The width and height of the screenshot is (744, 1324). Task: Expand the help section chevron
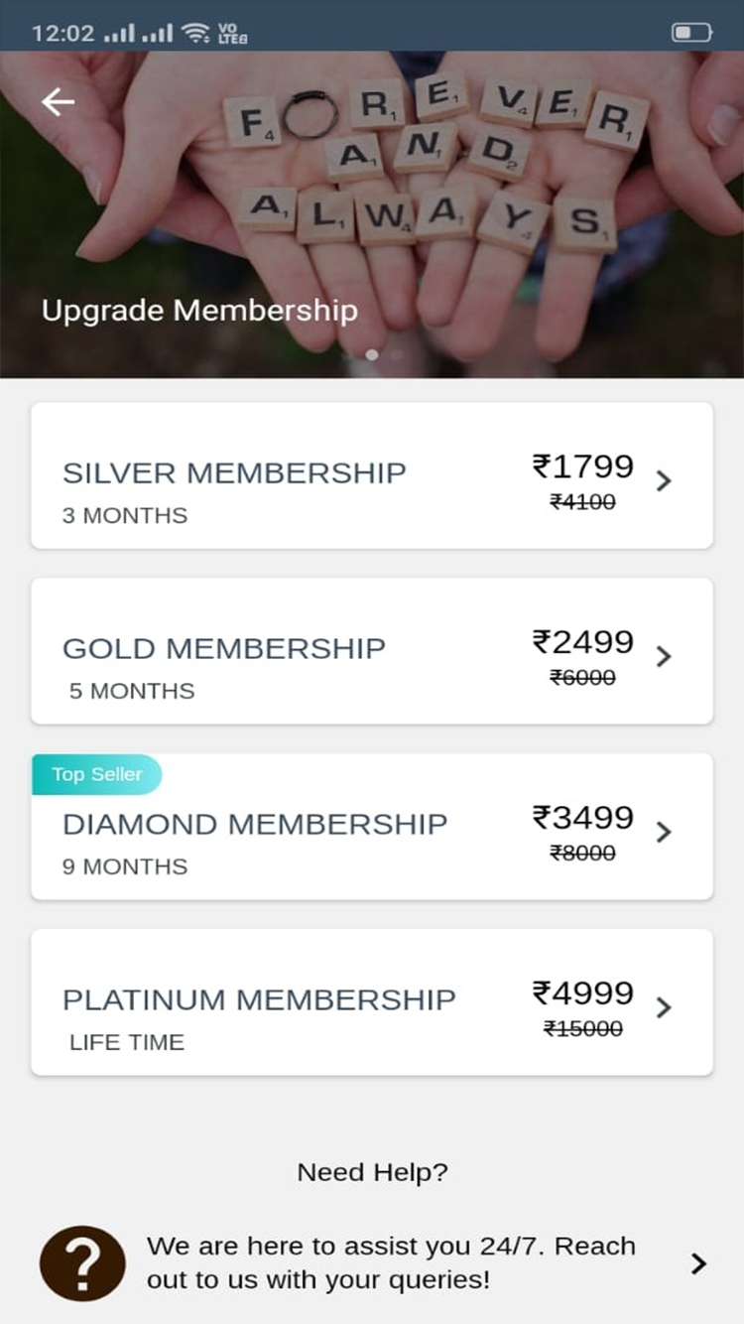[x=698, y=1263]
